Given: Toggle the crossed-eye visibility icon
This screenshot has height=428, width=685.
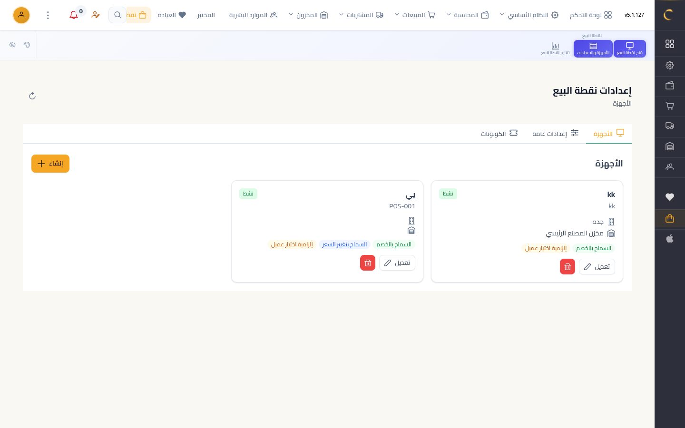Looking at the screenshot, I should point(12,45).
